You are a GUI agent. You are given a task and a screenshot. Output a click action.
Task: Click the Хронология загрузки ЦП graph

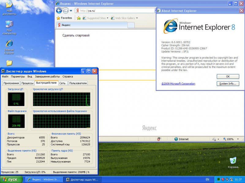pos(62,99)
